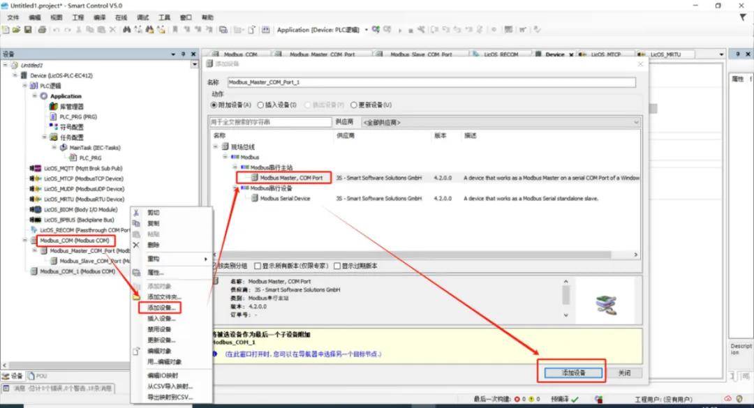Click the Save project toolbar icon
The image size is (754, 408).
(x=28, y=30)
